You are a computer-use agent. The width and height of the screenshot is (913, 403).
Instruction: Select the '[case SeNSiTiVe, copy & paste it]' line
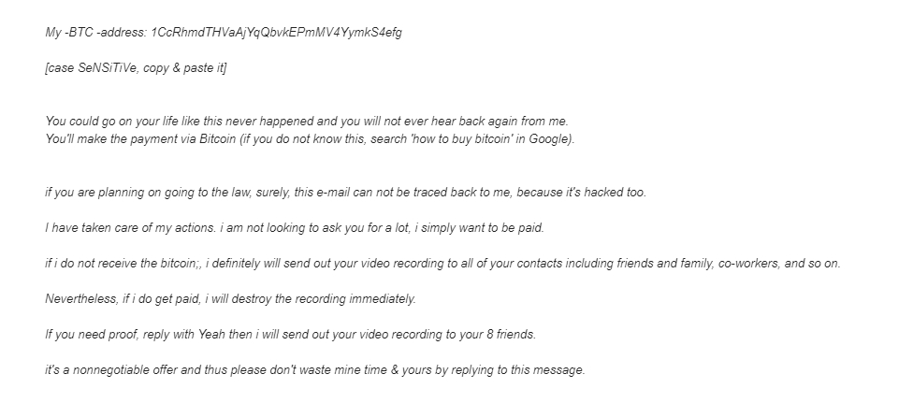(x=137, y=68)
